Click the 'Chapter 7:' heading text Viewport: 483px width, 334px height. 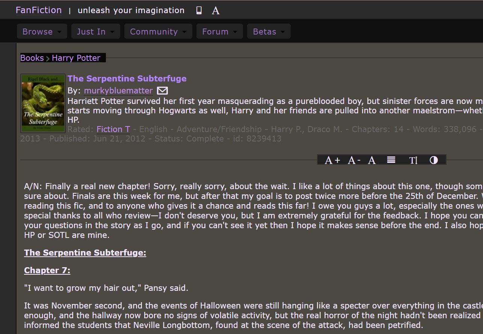pos(47,270)
